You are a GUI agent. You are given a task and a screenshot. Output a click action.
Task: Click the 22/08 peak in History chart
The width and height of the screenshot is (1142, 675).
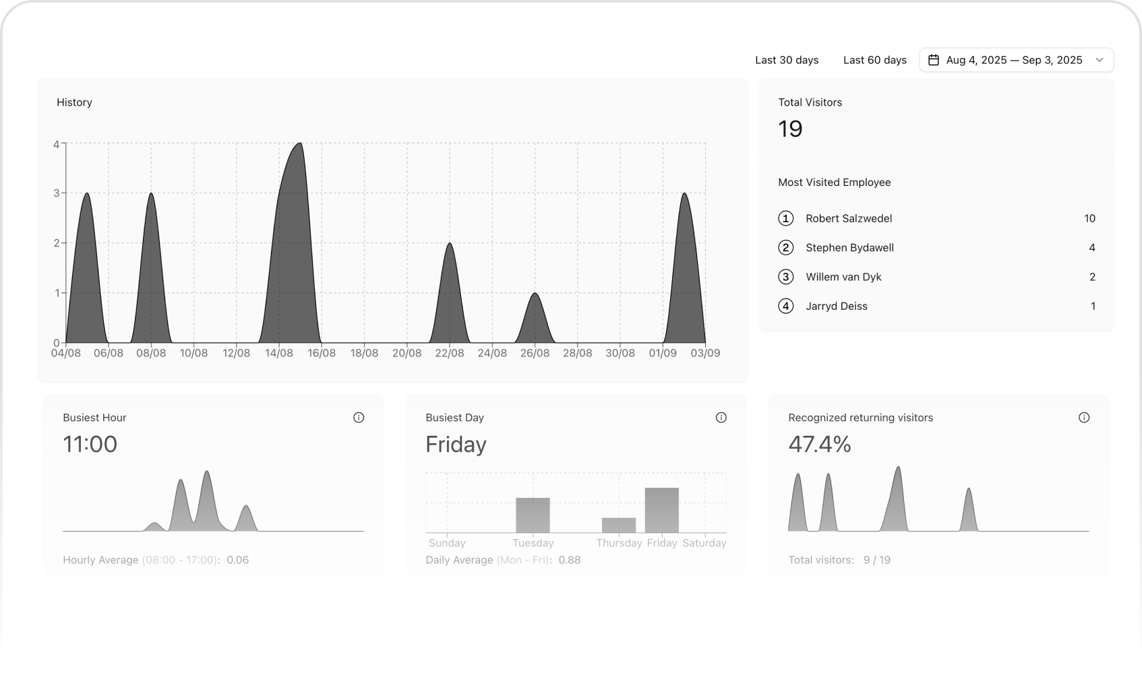coord(450,303)
